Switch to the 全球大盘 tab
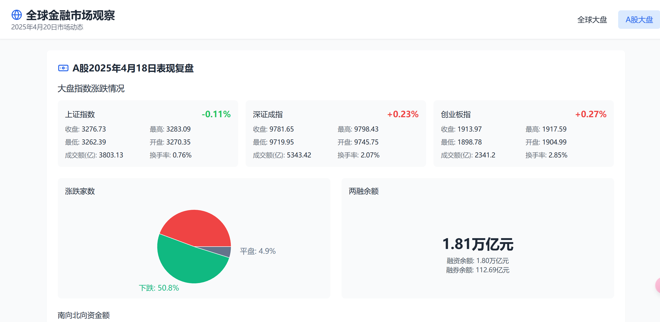 pos(592,20)
